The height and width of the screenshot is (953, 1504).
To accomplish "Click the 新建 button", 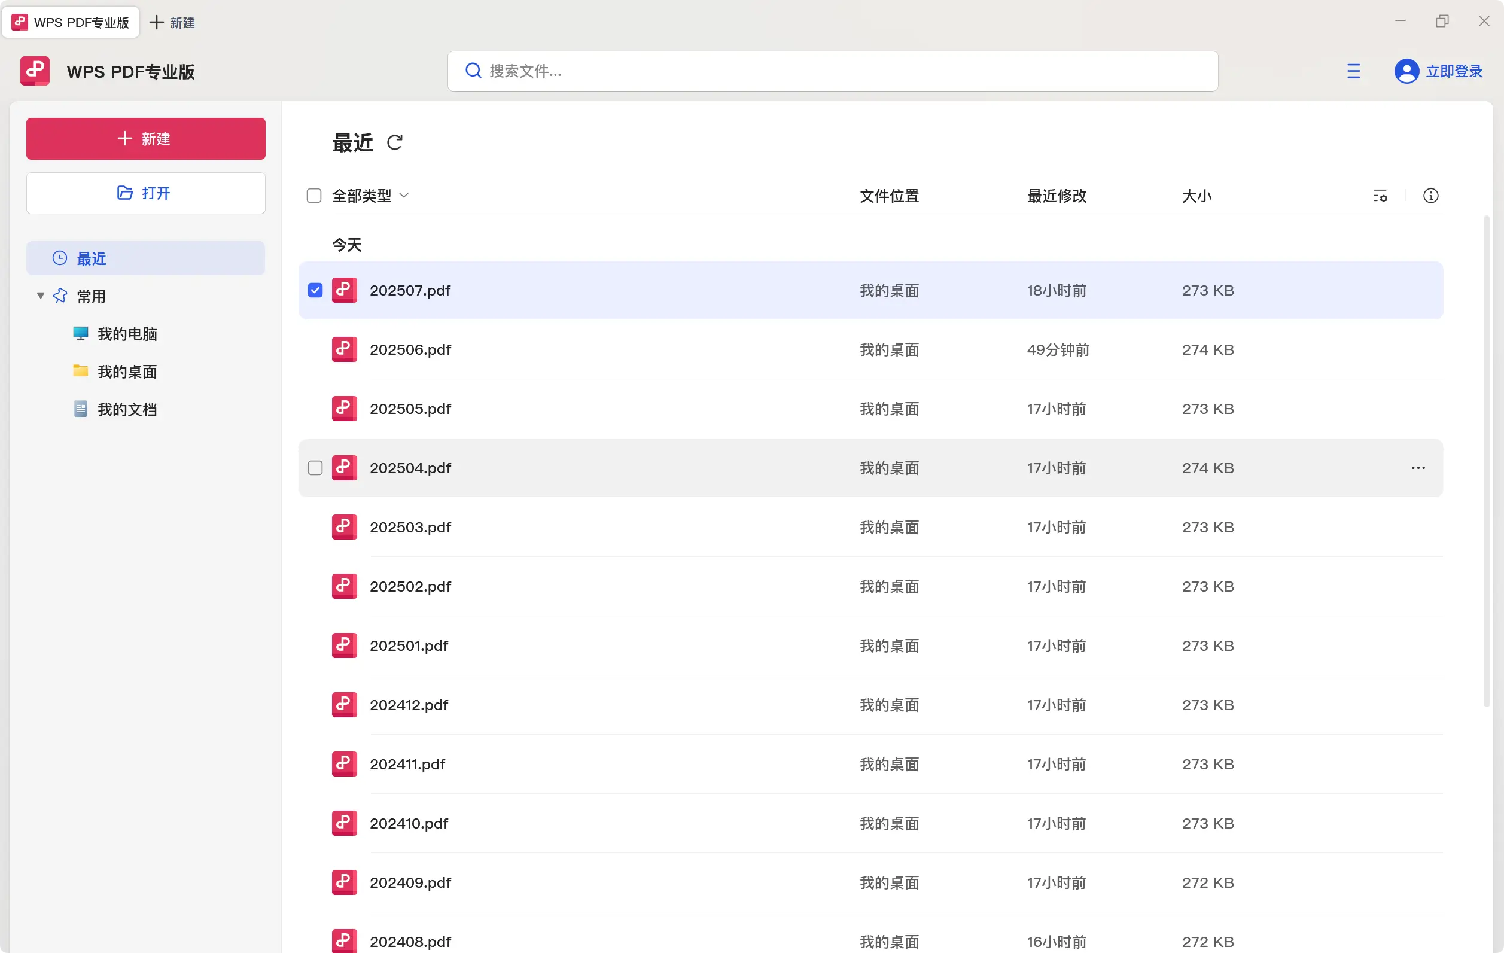I will (x=145, y=139).
